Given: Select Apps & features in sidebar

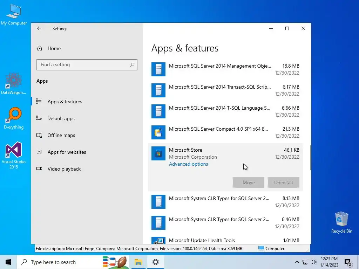Looking at the screenshot, I should click(87, 102).
